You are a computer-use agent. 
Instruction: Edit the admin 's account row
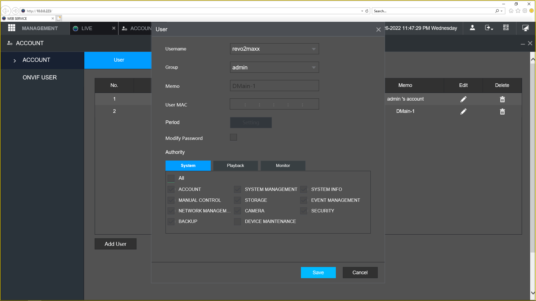point(463,99)
